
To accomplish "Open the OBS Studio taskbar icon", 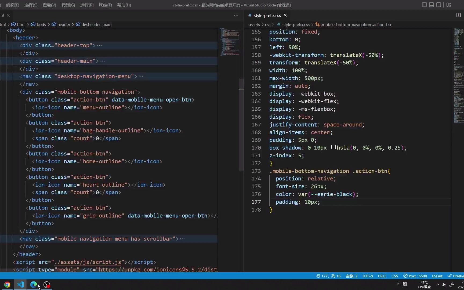I will click(x=47, y=285).
